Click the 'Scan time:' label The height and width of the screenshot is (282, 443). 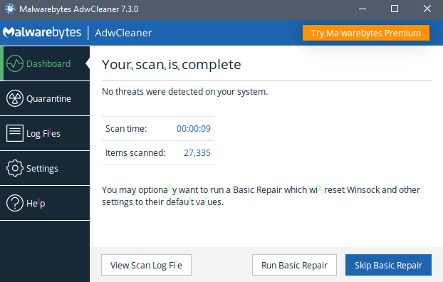(126, 129)
